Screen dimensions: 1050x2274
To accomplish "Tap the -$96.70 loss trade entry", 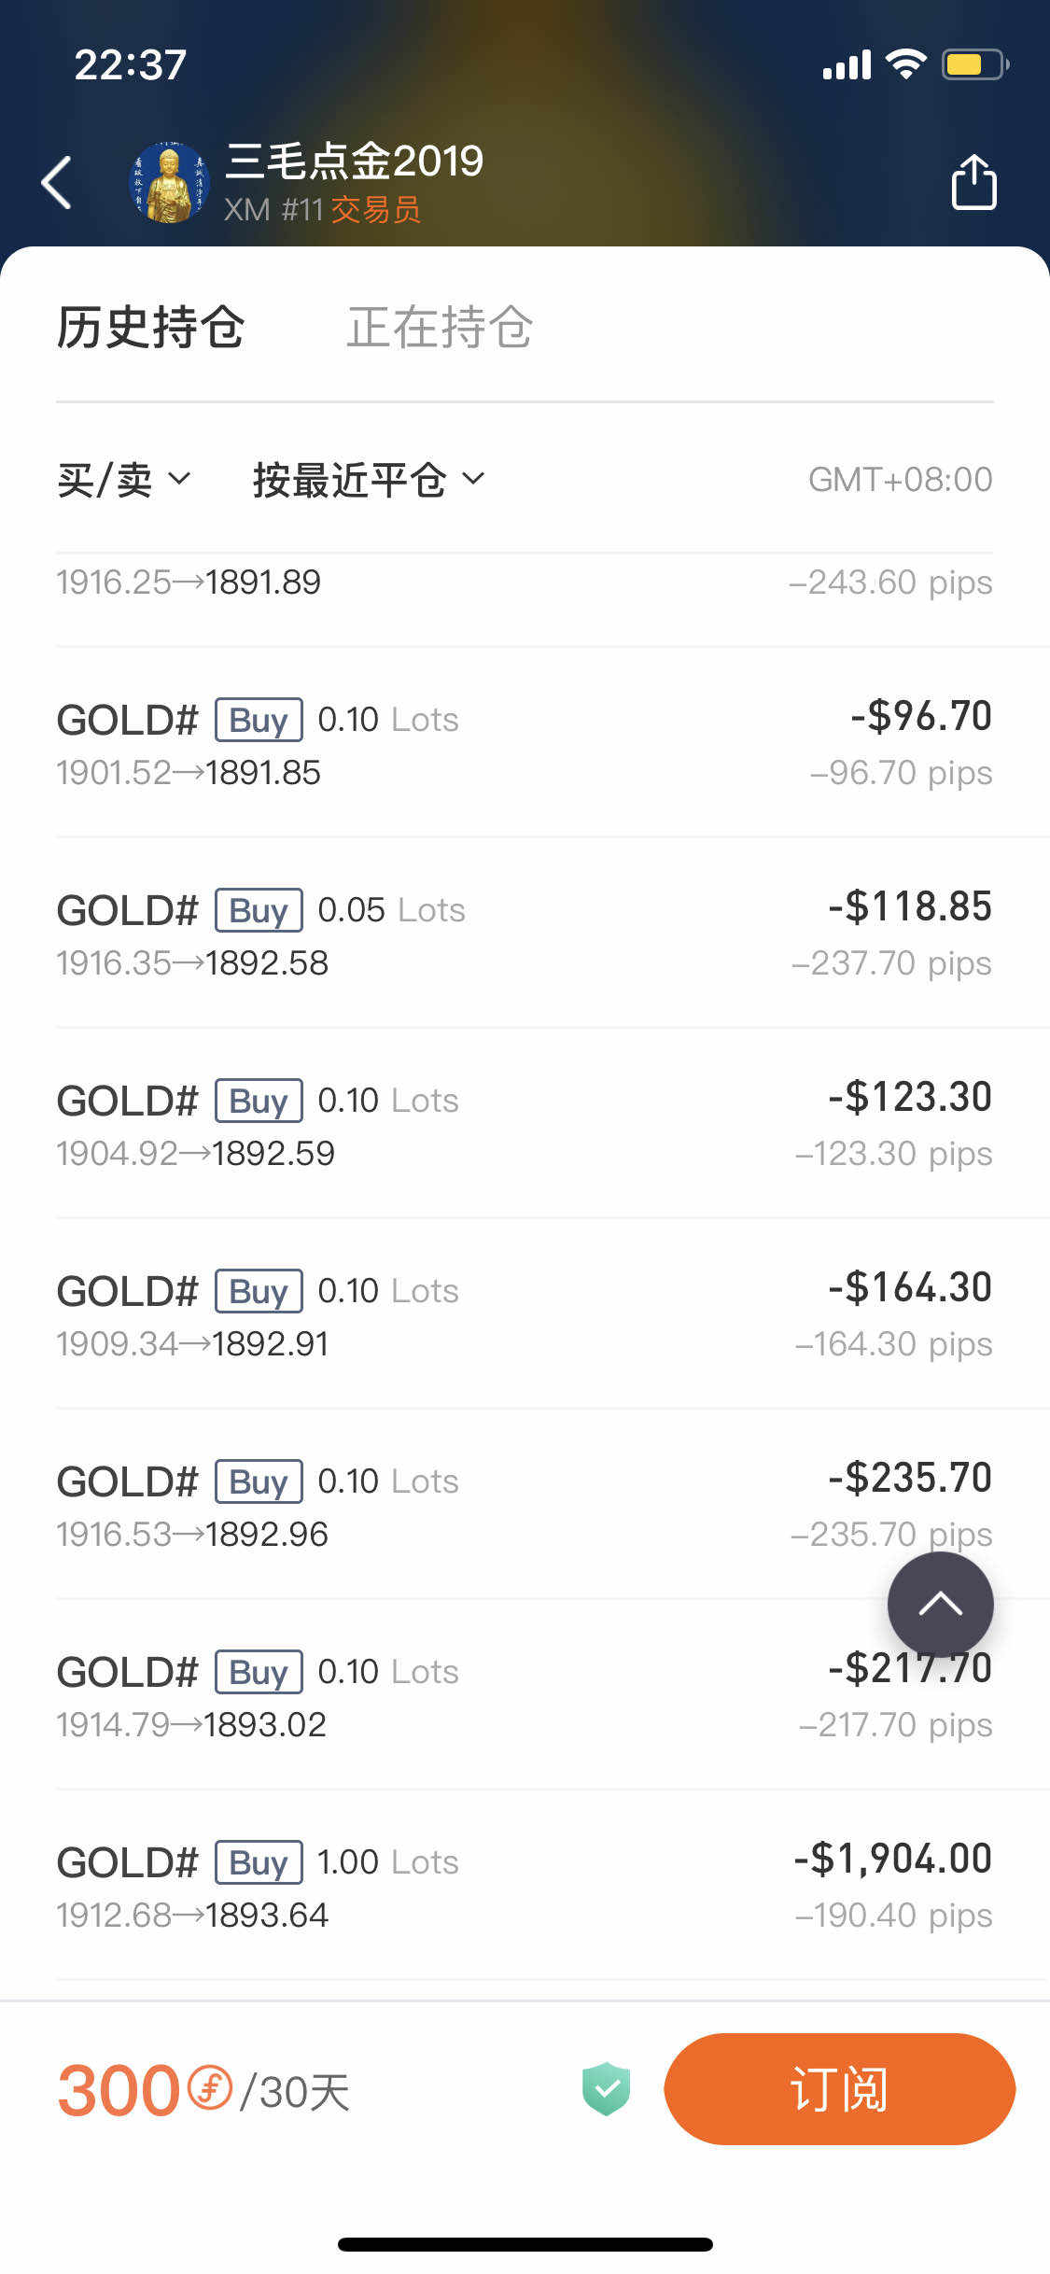I will point(524,743).
